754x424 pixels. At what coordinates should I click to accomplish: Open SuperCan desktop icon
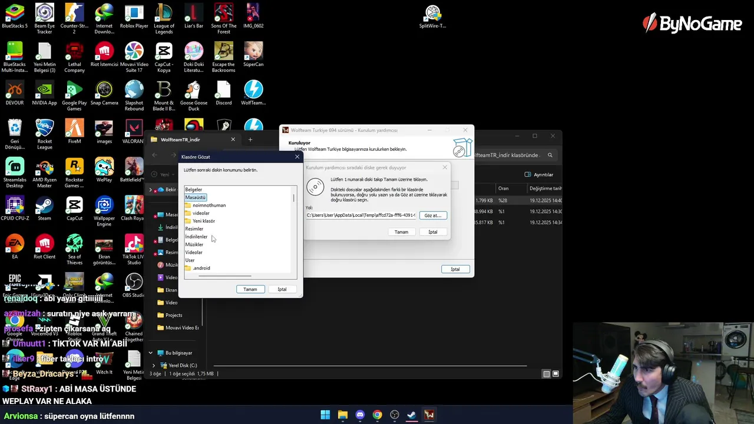click(x=253, y=54)
